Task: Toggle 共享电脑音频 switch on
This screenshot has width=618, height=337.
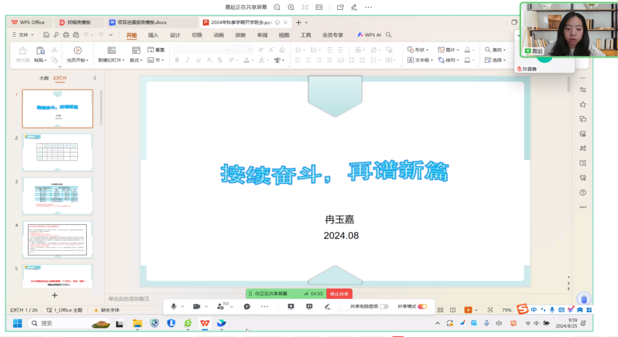Action: tap(384, 307)
